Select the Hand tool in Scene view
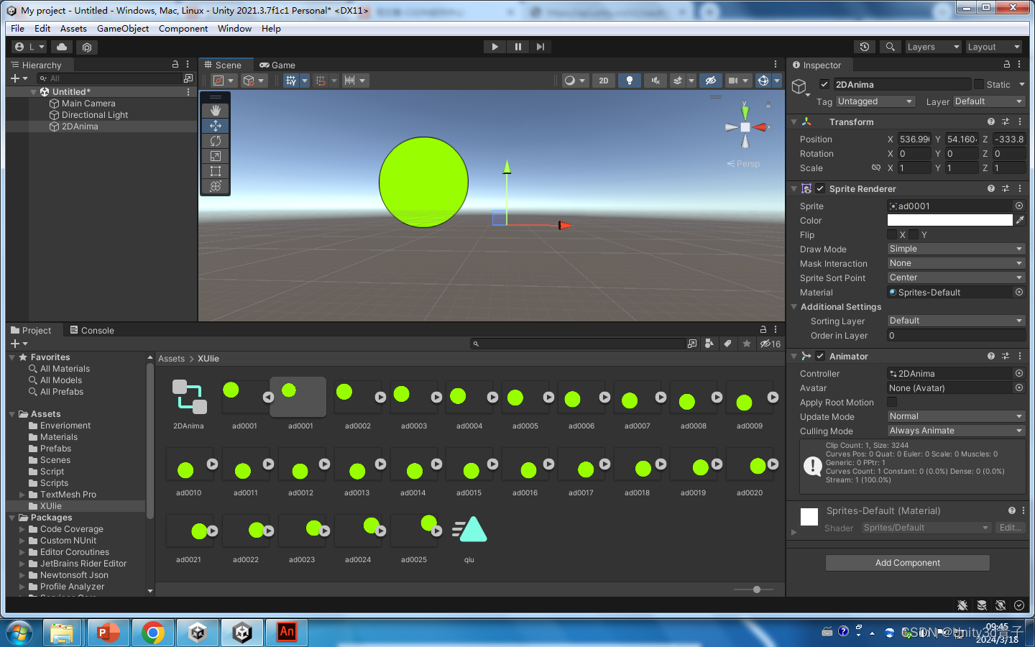This screenshot has height=647, width=1035. 215,111
